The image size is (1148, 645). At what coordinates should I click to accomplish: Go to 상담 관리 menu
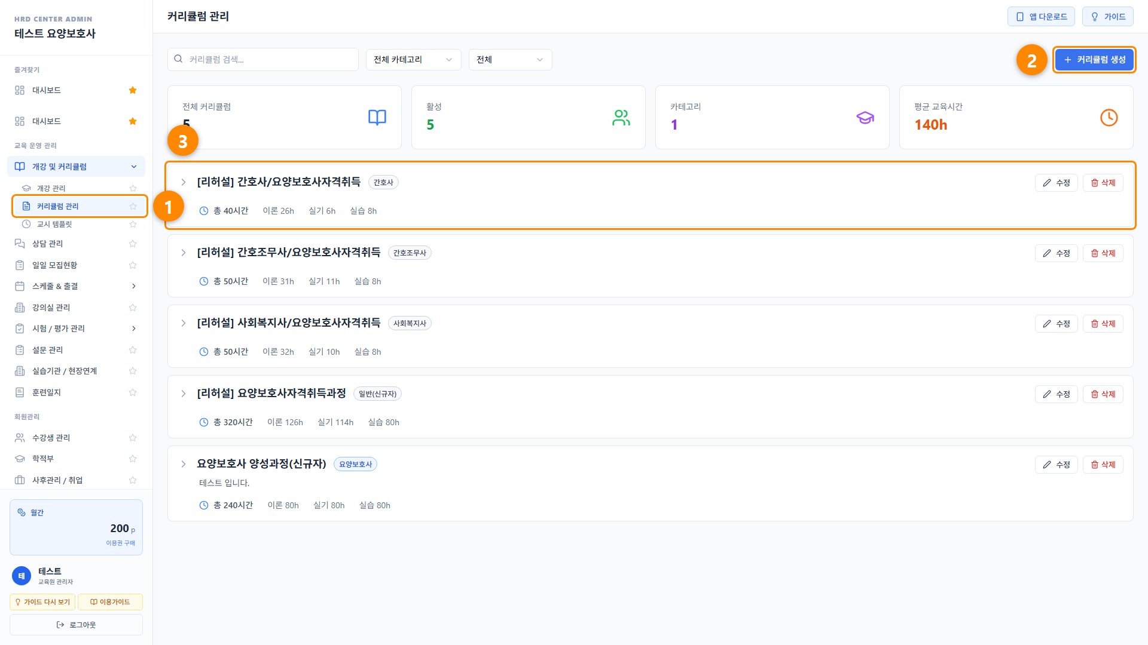[47, 244]
